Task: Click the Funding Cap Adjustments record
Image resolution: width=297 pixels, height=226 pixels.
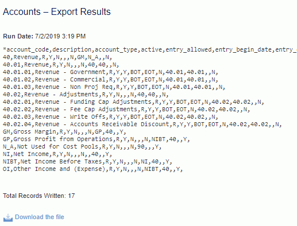Action: [133, 102]
